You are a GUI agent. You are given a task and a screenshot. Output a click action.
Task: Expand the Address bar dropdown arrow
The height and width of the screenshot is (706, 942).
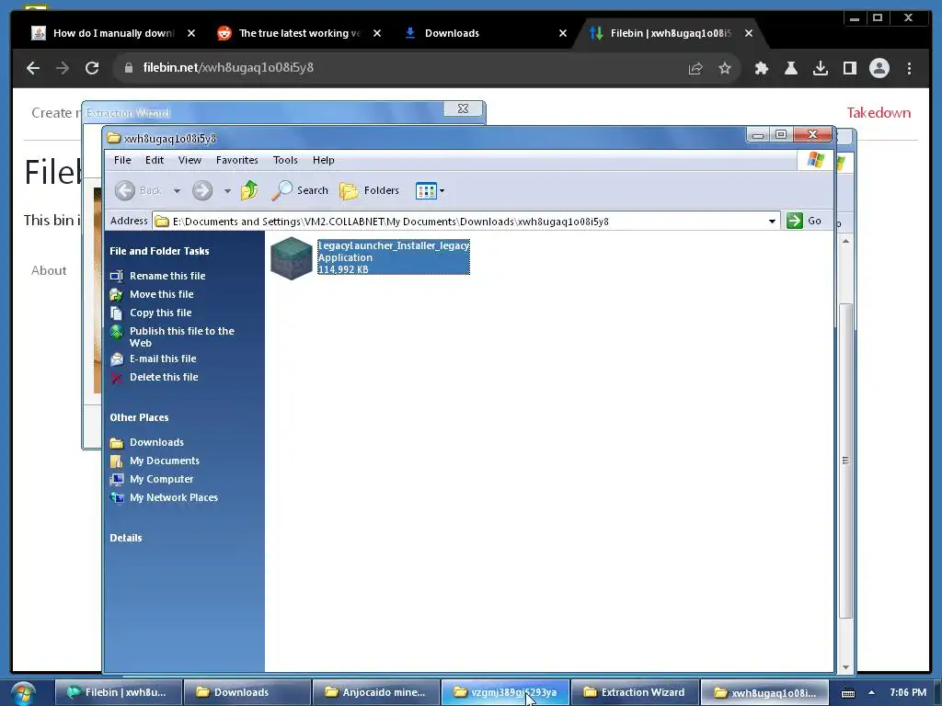tap(772, 222)
